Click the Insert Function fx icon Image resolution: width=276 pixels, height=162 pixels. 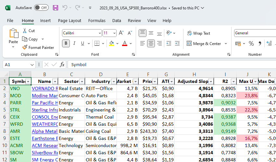click(62, 64)
